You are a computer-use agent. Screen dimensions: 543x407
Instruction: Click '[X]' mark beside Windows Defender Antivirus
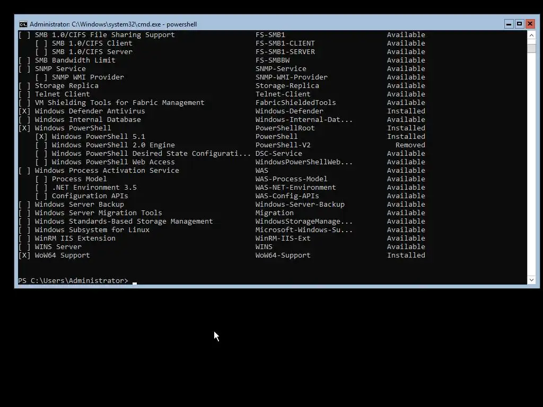pos(24,111)
